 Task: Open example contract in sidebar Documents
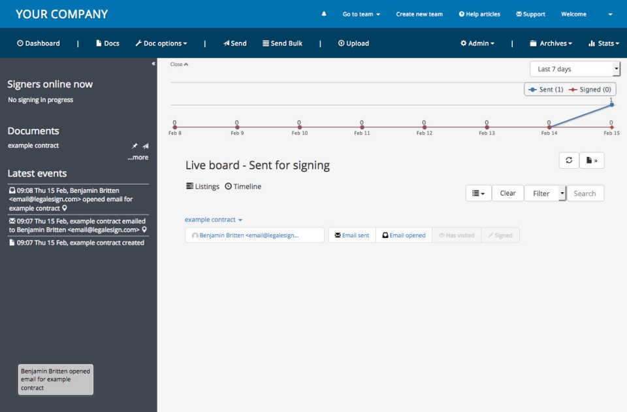click(33, 146)
